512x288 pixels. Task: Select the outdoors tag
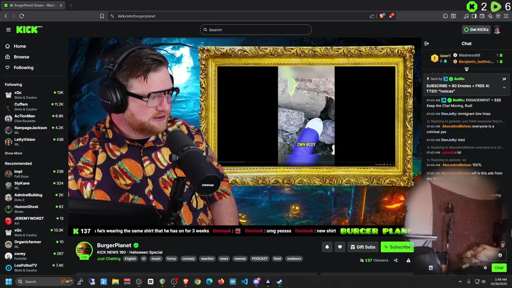pos(294,259)
